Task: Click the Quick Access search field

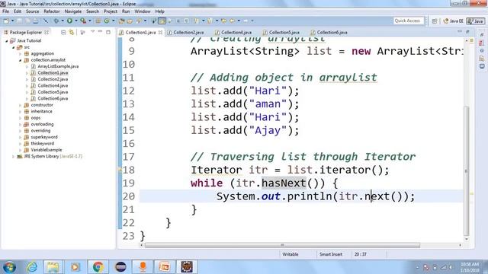Action: (x=409, y=21)
